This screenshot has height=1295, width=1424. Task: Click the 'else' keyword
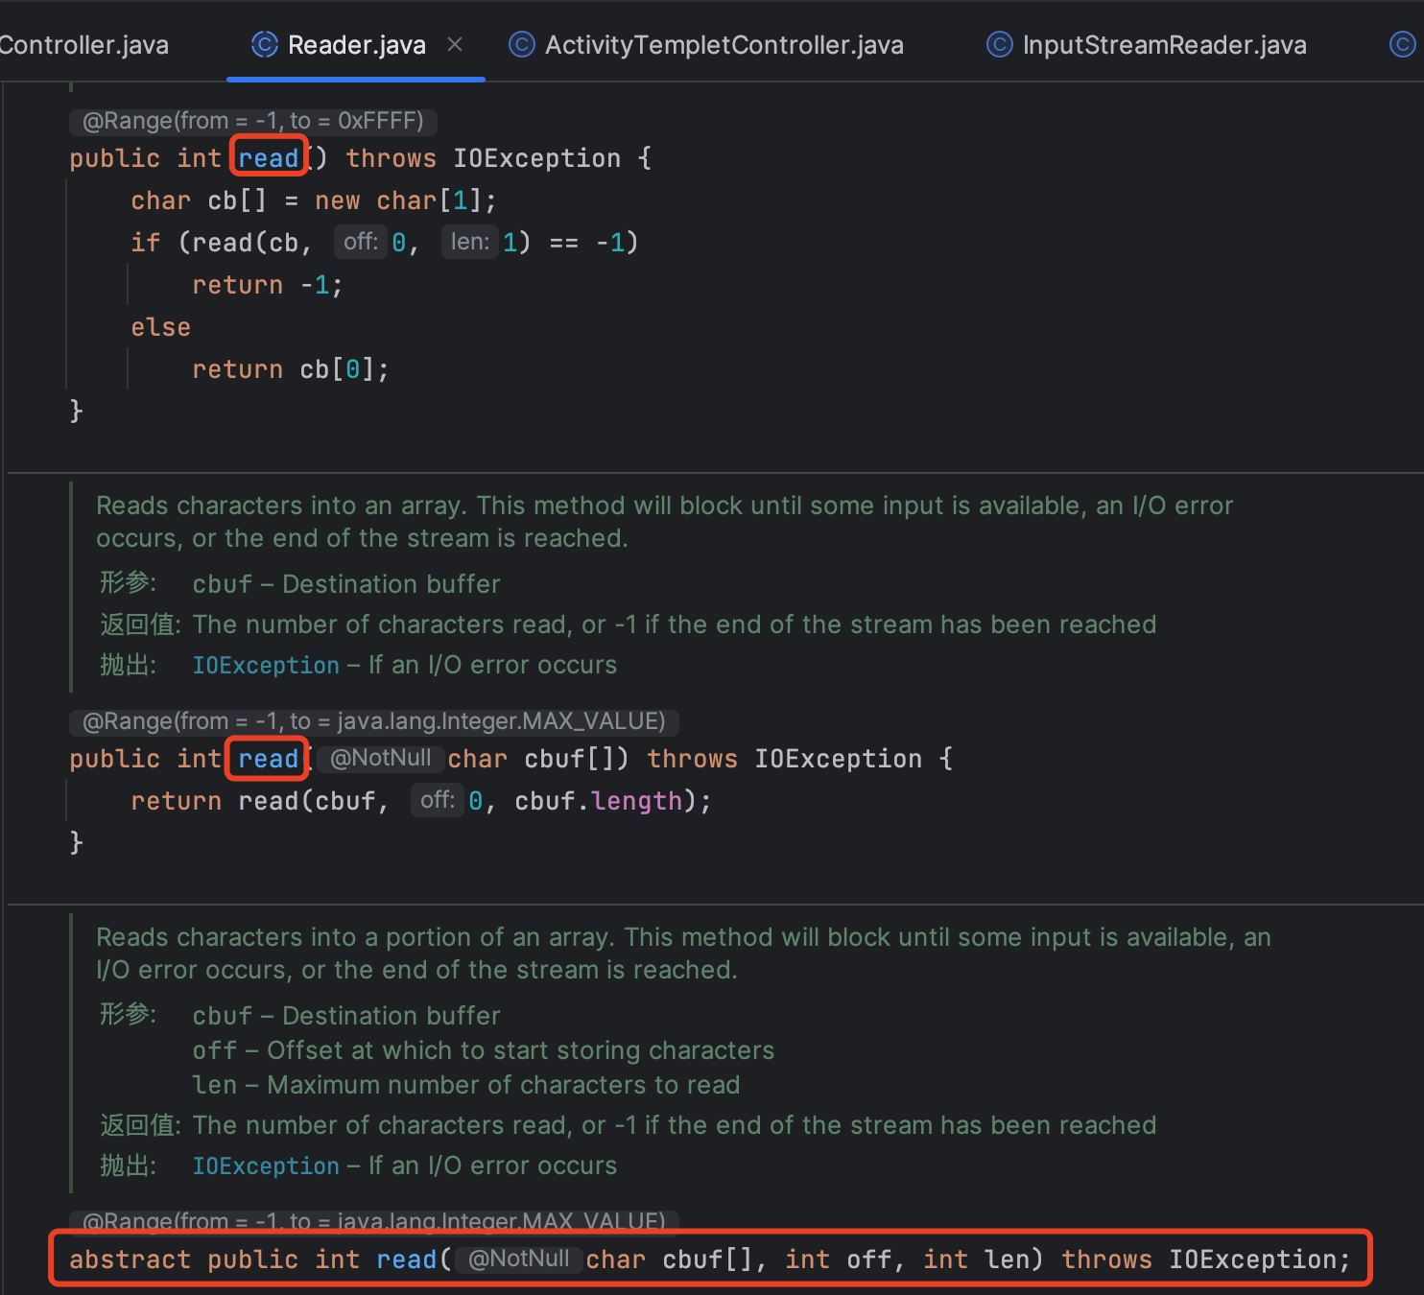point(161,327)
